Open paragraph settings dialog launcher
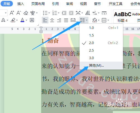Screen dimensions: 140x113 (38, 25)
